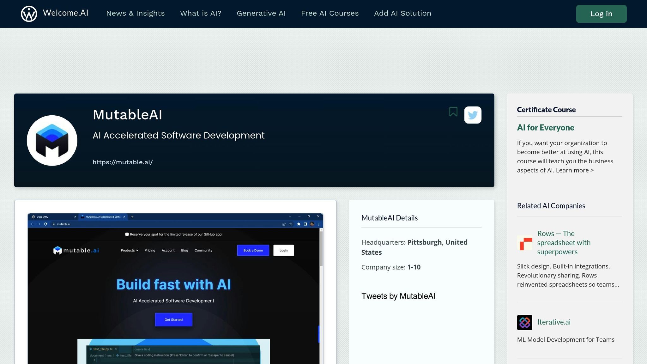
Task: Click Pittsburgh, United States headquarters text
Action: tap(414, 247)
